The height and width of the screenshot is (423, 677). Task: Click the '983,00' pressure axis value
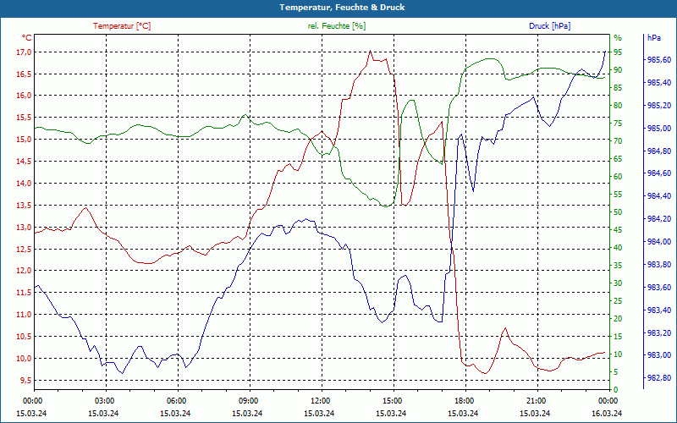tap(659, 355)
